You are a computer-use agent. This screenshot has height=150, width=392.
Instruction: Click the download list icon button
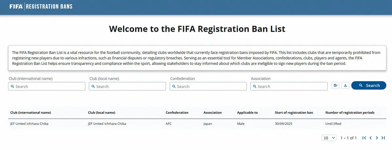(x=346, y=85)
